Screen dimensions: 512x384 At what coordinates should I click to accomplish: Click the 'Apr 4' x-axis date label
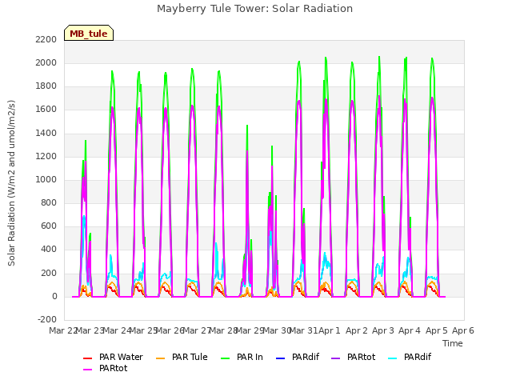tap(410, 330)
